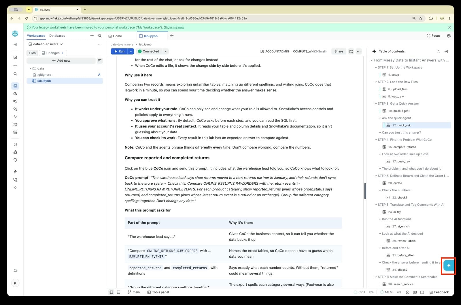This screenshot has width=461, height=305.
Task: Open the Connected status dropdown arrow
Action: 165,51
